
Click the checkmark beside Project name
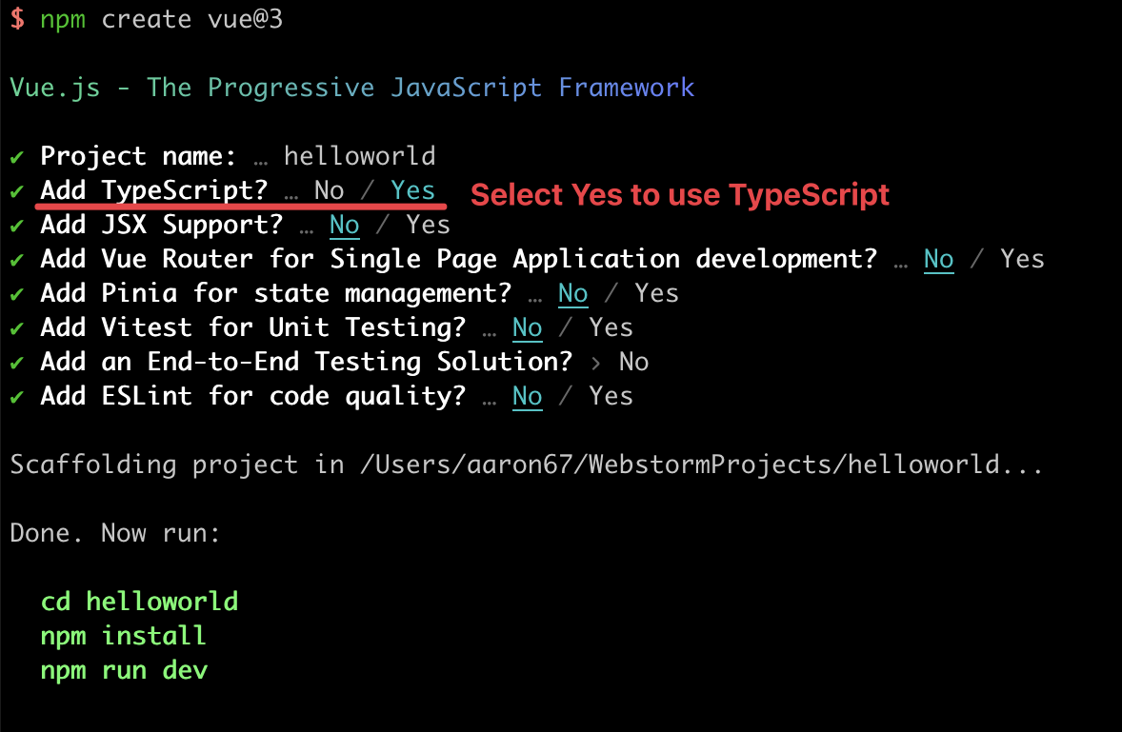17,156
